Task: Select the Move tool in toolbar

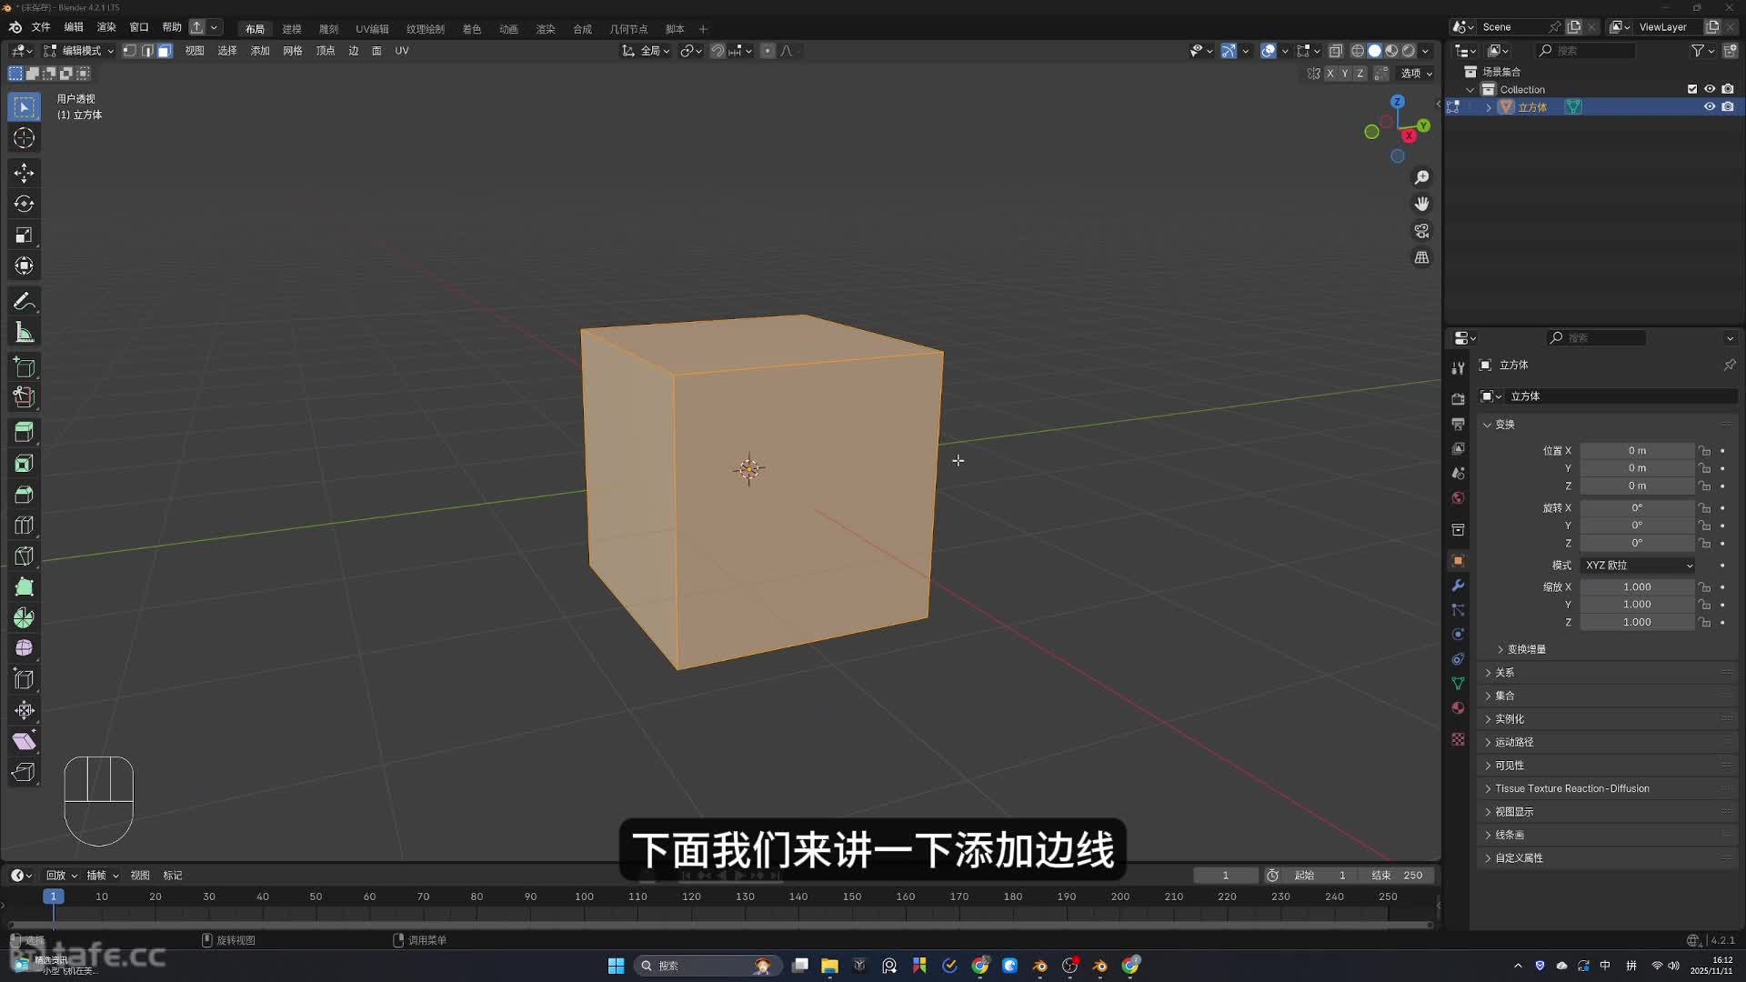Action: coord(25,173)
